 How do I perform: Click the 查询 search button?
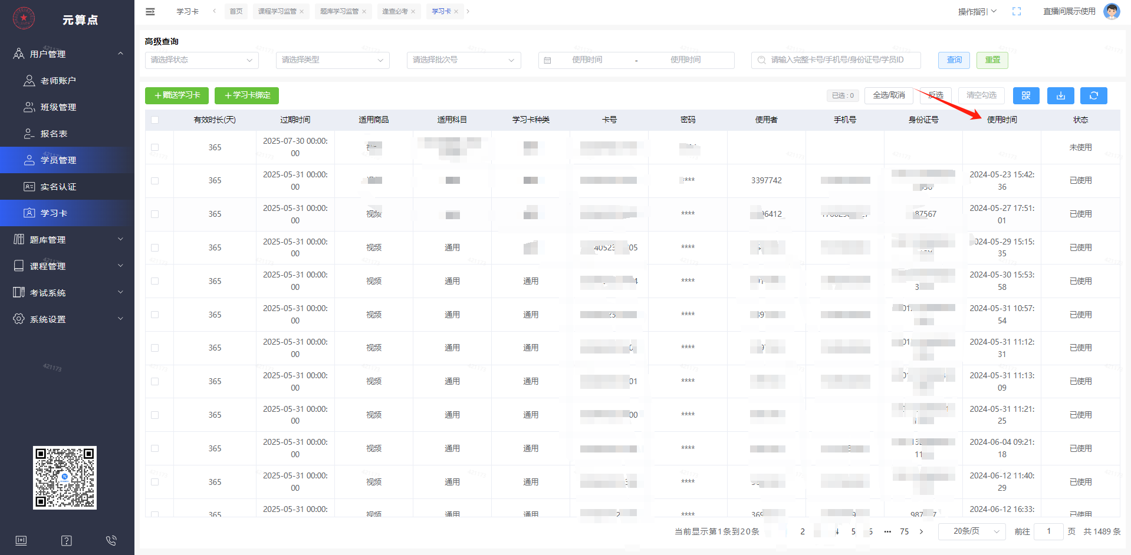coord(954,60)
